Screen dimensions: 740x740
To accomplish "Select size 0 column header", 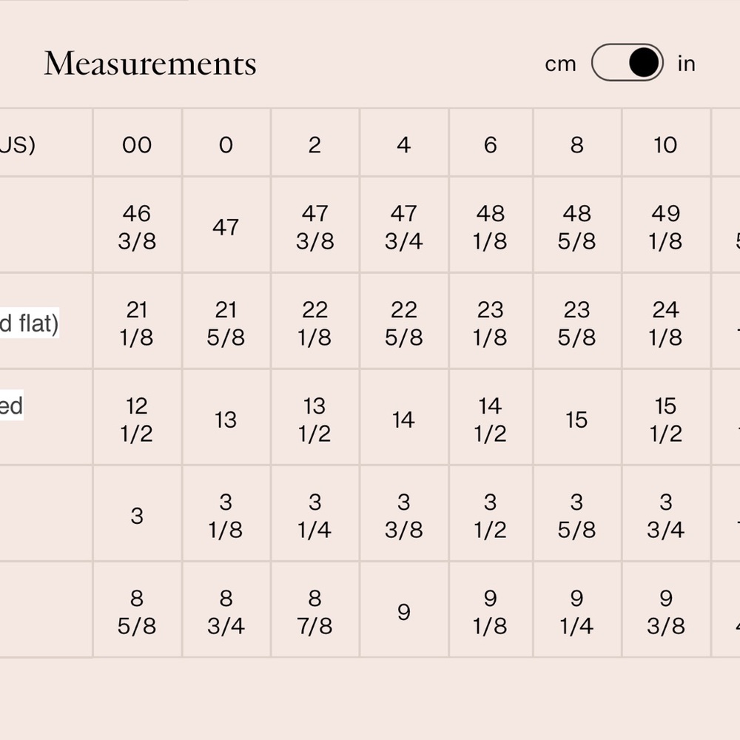I will 226,143.
